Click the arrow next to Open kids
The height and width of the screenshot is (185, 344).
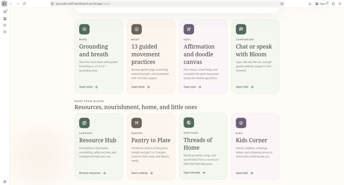click(x=251, y=173)
